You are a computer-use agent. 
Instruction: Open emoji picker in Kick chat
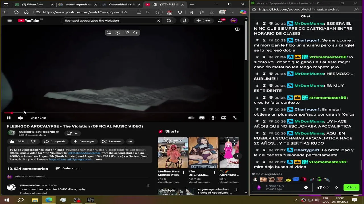pyautogui.click(x=306, y=187)
